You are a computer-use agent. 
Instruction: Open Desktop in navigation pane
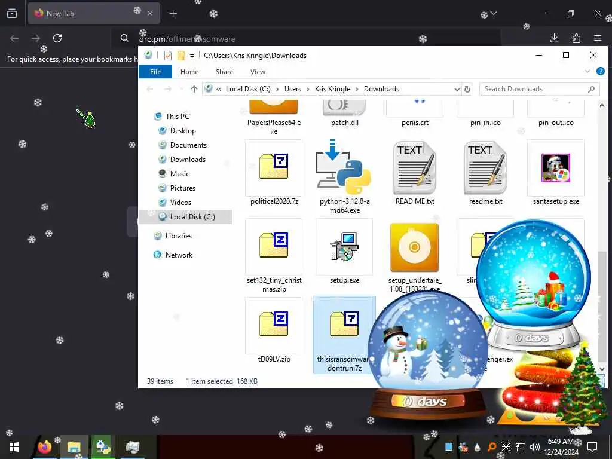(183, 131)
